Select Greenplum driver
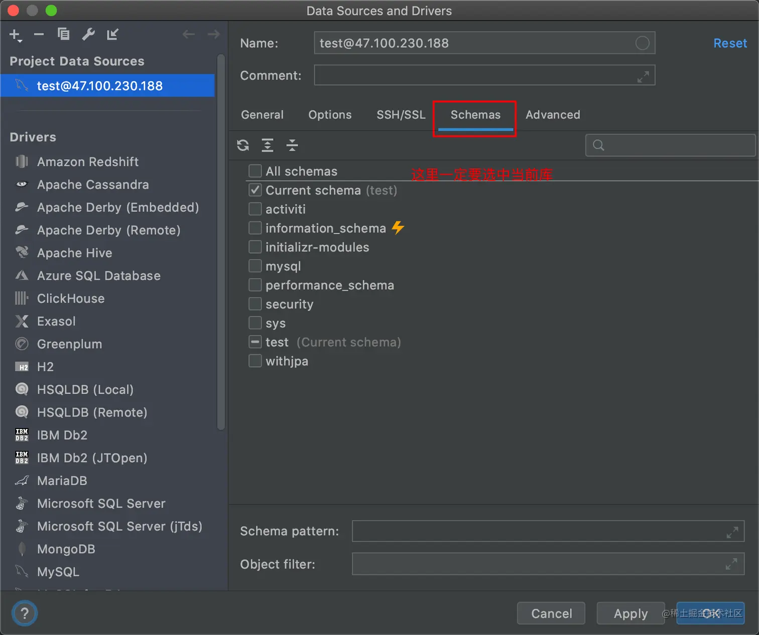 (x=69, y=344)
